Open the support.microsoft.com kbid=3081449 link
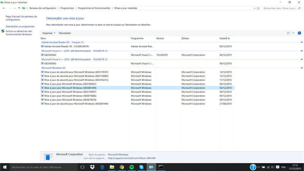The image size is (304, 171). tap(132, 158)
